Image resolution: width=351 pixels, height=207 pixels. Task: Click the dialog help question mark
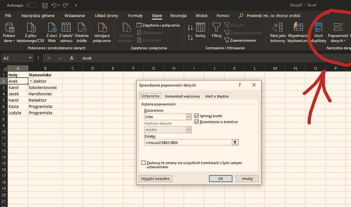click(240, 85)
